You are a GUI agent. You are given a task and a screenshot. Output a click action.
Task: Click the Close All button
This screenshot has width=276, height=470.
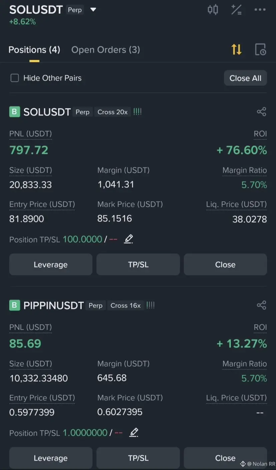245,78
